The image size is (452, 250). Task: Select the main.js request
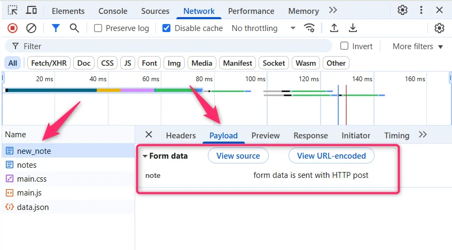pyautogui.click(x=68, y=193)
